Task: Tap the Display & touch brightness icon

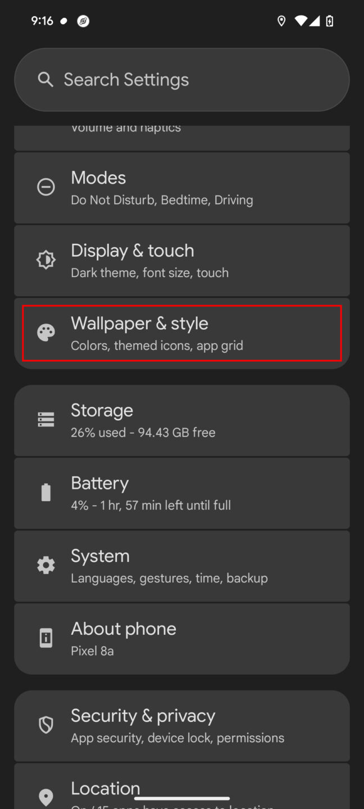Action: point(46,260)
